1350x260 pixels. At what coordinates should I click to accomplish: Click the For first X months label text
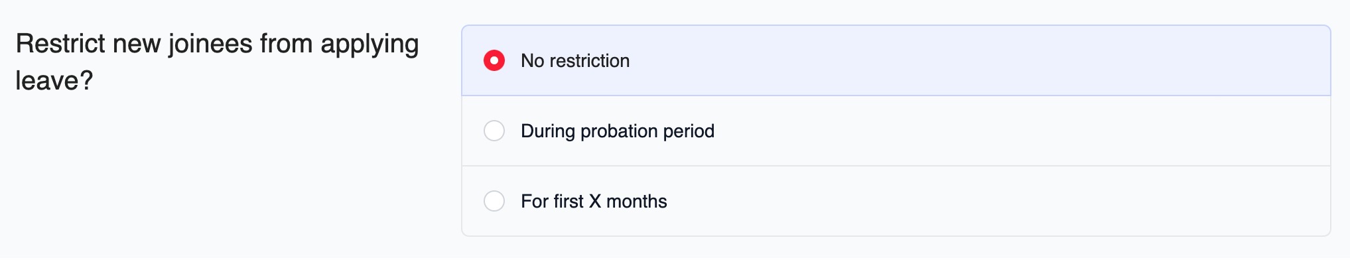(594, 201)
